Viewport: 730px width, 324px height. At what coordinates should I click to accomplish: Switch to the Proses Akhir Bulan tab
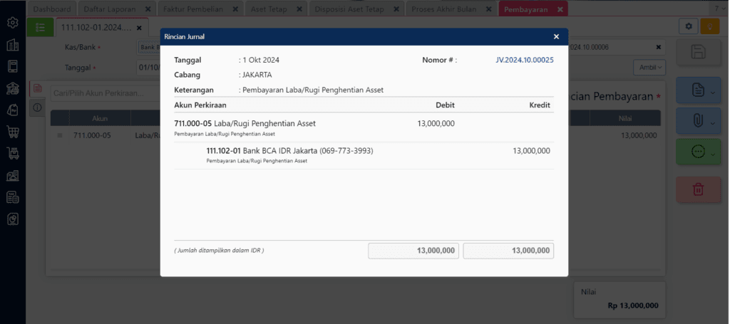447,9
